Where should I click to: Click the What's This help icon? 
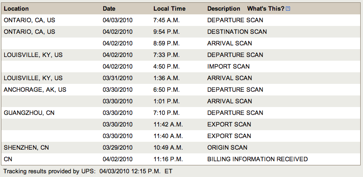288,9
